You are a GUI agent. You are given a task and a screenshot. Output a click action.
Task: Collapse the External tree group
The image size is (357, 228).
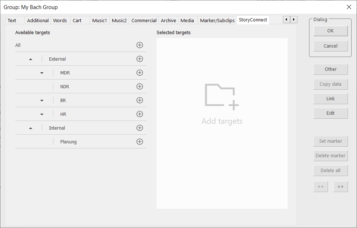pyautogui.click(x=31, y=59)
